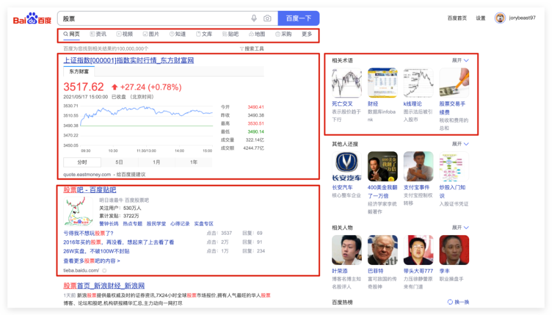Switch to the 资讯 tab

point(98,34)
